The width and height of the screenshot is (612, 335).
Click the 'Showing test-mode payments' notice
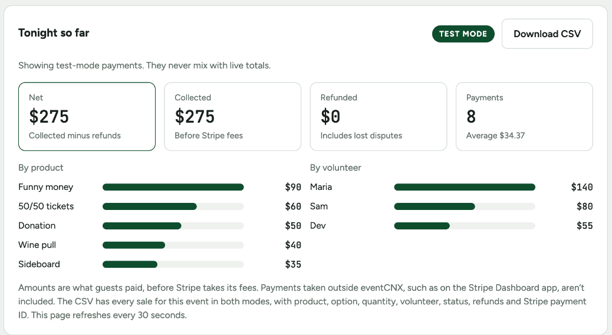pyautogui.click(x=144, y=65)
